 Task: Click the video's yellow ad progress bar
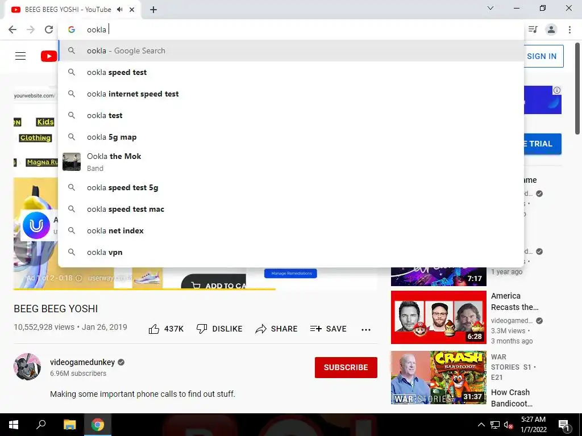[x=145, y=289]
